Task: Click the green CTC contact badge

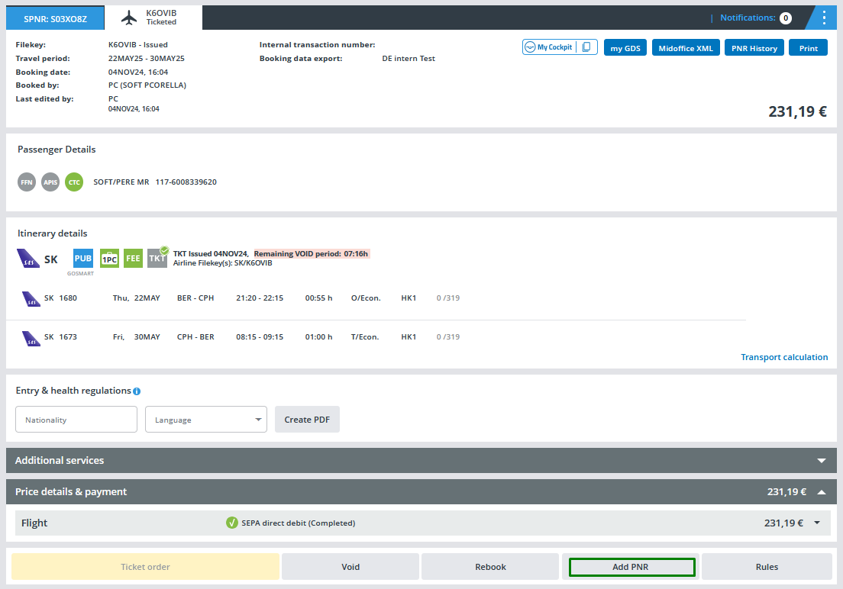Action: 74,182
